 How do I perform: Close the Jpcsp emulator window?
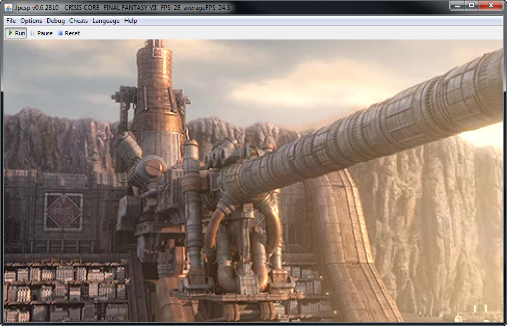[x=490, y=6]
